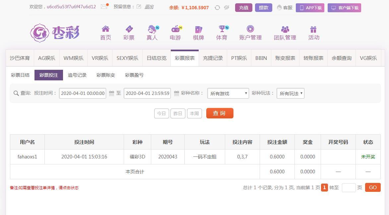Click username fahaoxs1 cell
The width and height of the screenshot is (389, 215).
pyautogui.click(x=27, y=156)
